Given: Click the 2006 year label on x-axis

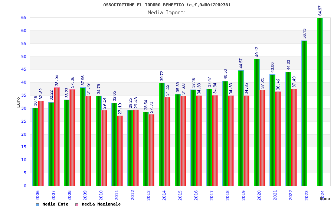Looking at the screenshot, I should point(38,195).
